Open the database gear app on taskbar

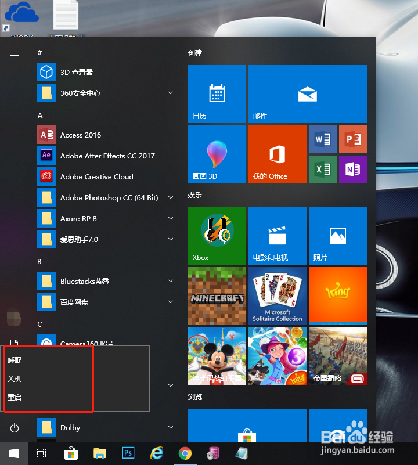click(x=213, y=453)
